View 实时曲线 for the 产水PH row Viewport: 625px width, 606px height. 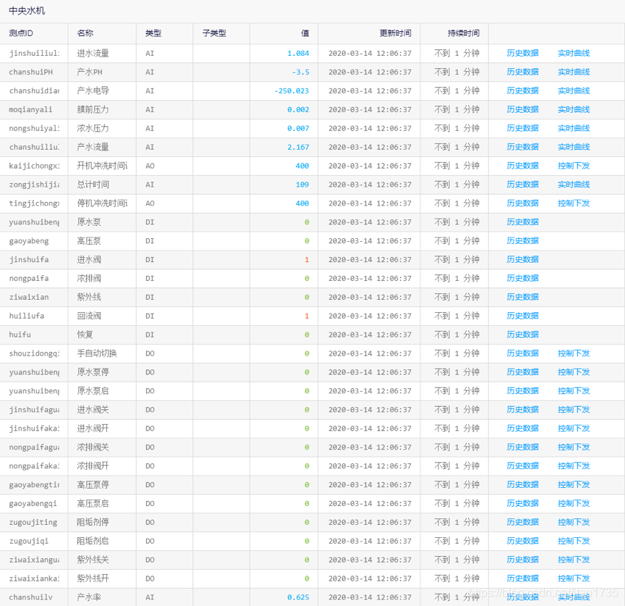click(574, 72)
